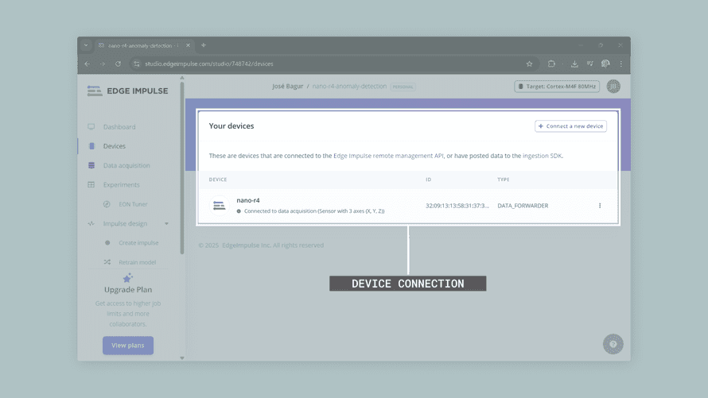Click the nano-r4-anomaly-detection project breadcrumb
This screenshot has height=398, width=708.
pos(349,86)
